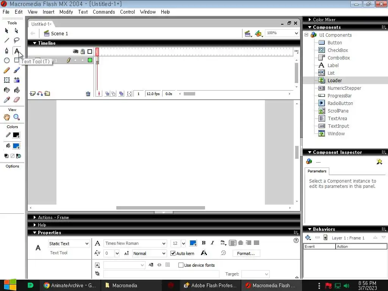Image resolution: width=388 pixels, height=291 pixels.
Task: Select the NumericStepper component
Action: 344,88
